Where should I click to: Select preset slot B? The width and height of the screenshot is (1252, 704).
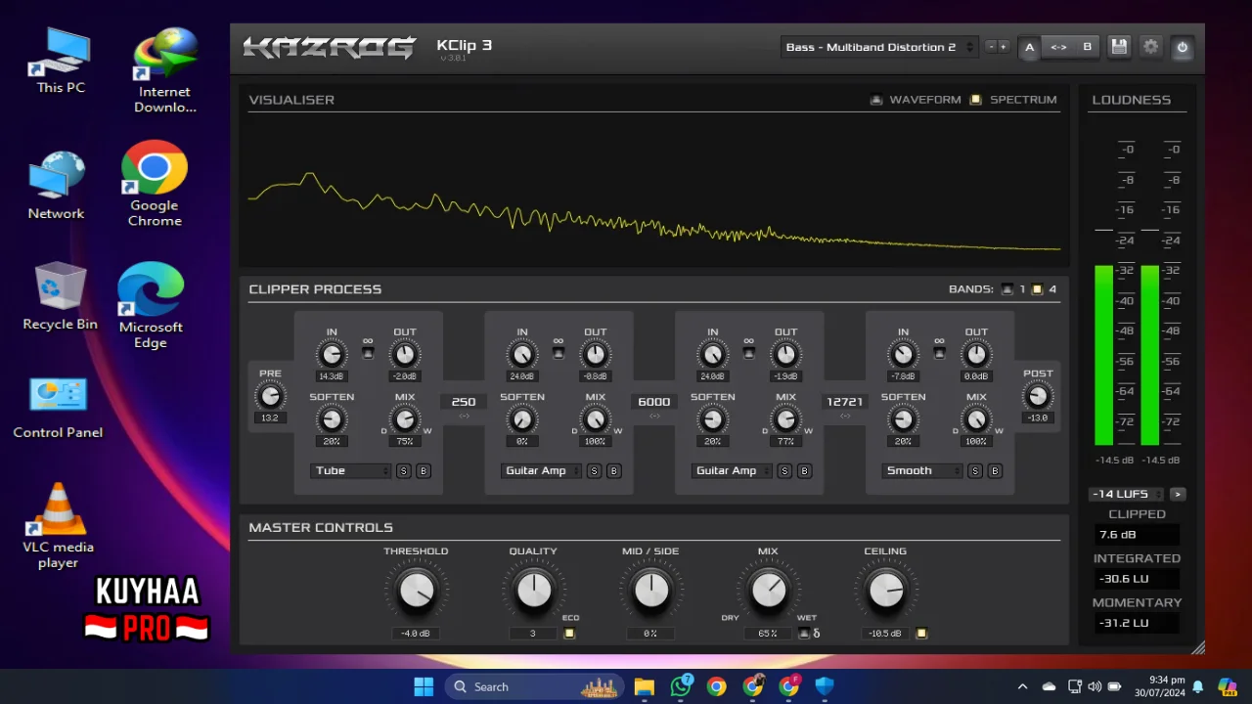[1087, 47]
